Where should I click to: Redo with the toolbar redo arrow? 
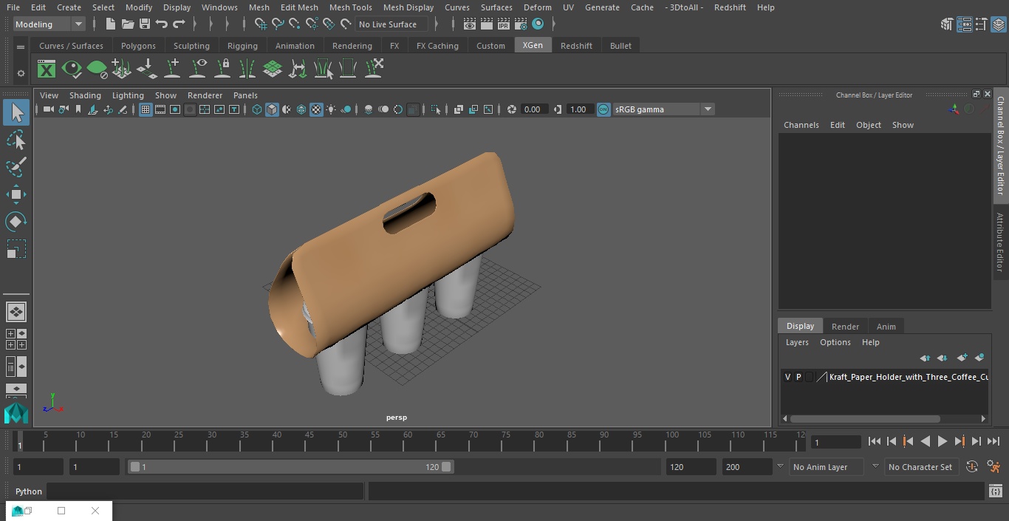tap(179, 24)
